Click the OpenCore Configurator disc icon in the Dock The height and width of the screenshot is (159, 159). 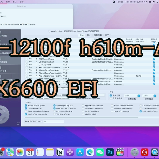[134, 152]
